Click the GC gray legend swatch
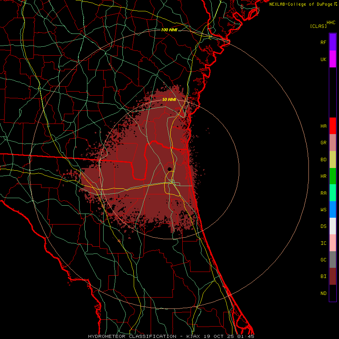 tap(333, 260)
